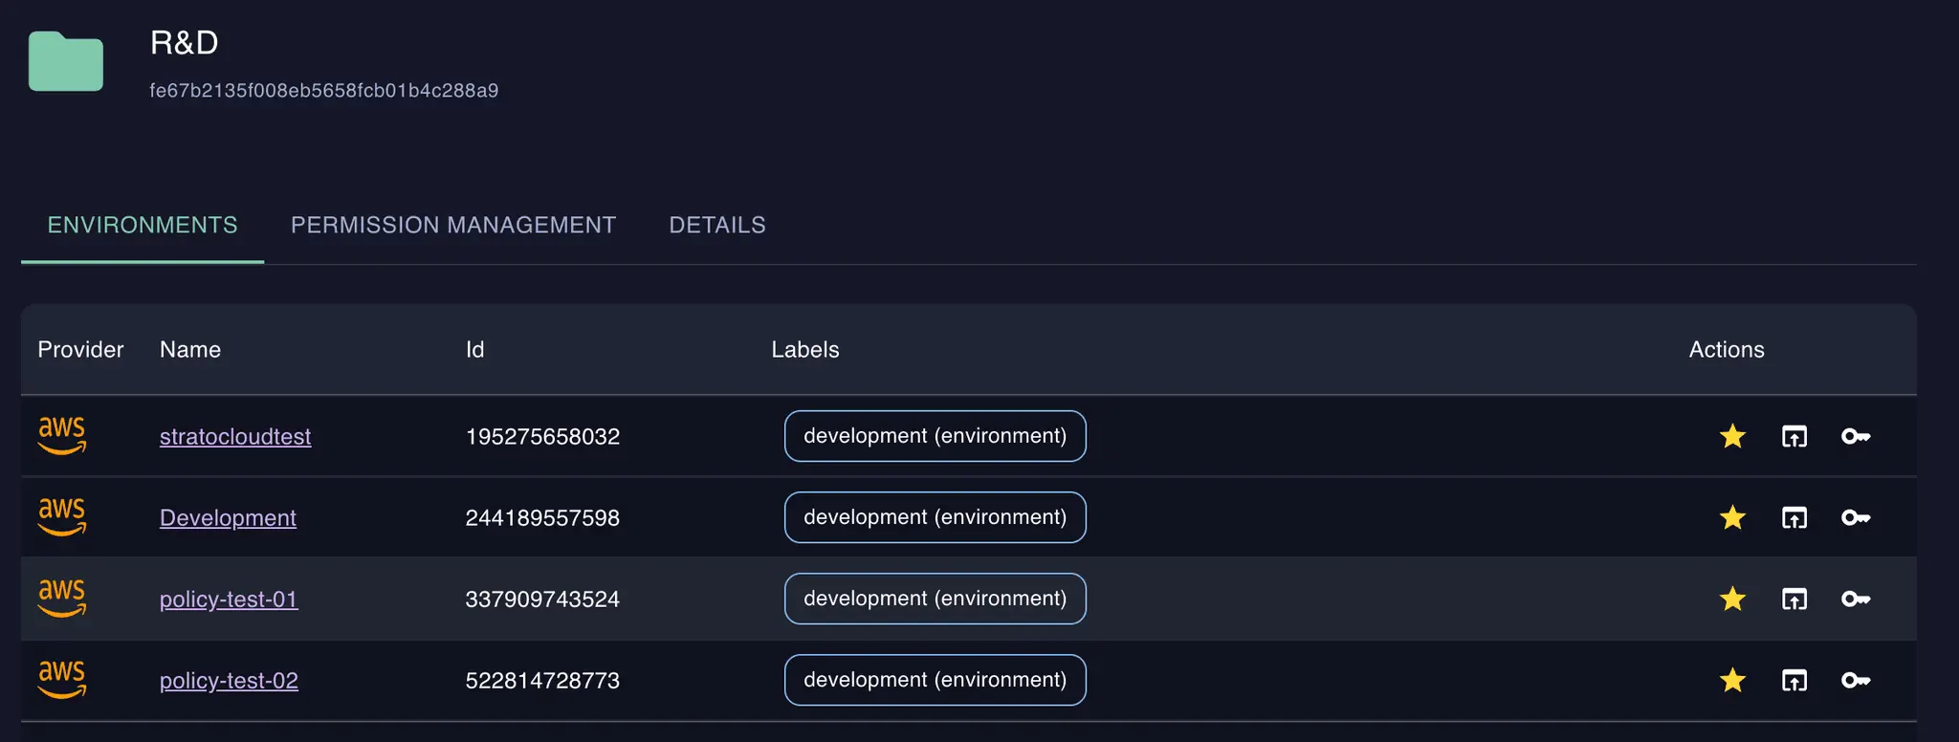Click open-in-browser icon for policy-test-02
The image size is (1959, 742).
click(1794, 680)
